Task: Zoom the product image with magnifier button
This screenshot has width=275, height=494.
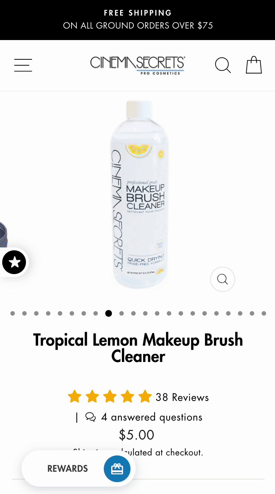Action: pos(223,279)
